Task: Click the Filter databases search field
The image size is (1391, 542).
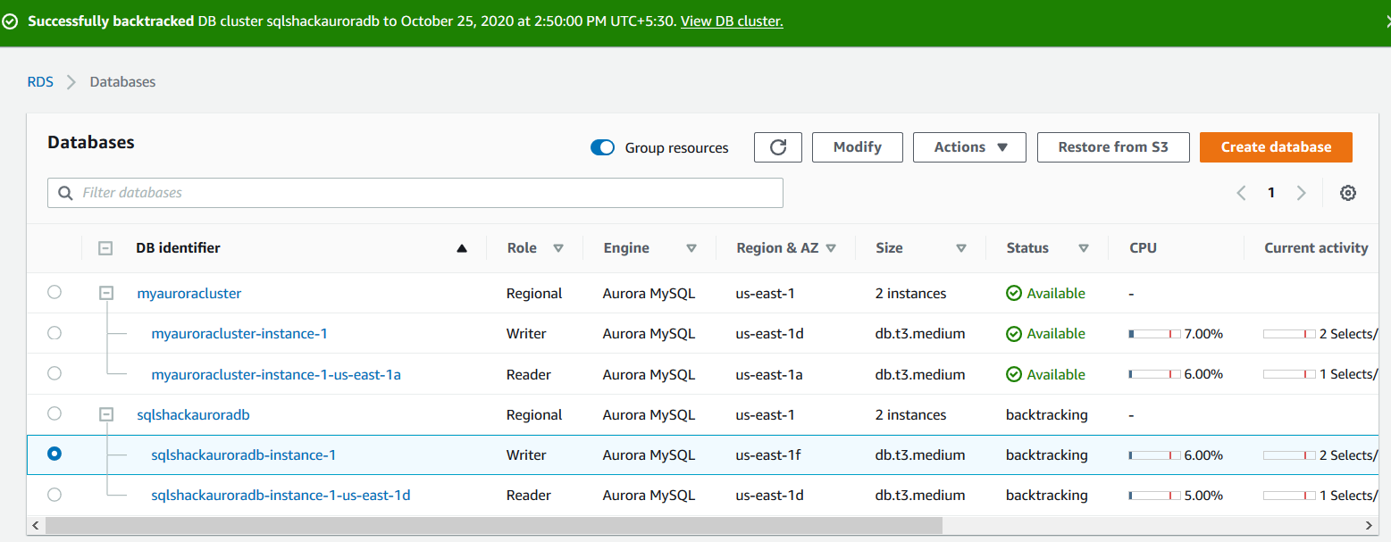Action: coord(415,193)
